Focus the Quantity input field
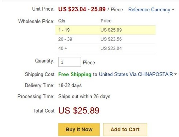Viewport: 179px width, 137px height. (69, 62)
